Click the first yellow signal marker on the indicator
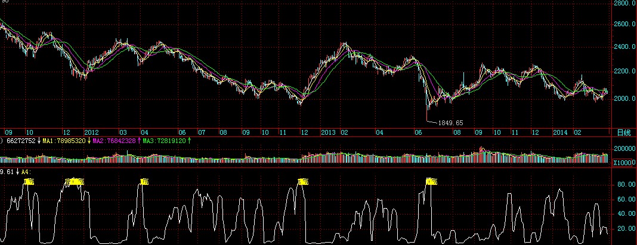Screen dimensions: 637x245 point(28,181)
